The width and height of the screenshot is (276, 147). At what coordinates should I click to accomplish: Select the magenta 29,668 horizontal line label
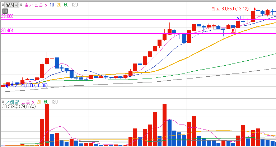[x=8, y=16]
